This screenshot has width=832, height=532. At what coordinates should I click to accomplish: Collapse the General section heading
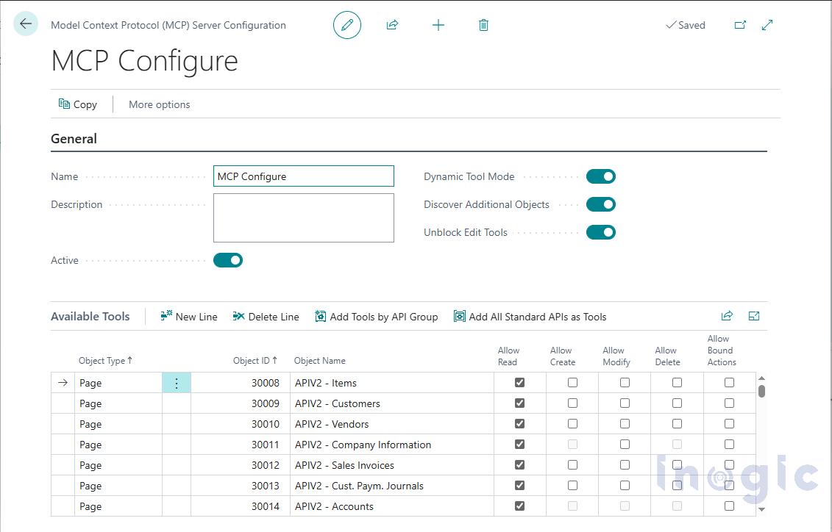click(x=74, y=139)
